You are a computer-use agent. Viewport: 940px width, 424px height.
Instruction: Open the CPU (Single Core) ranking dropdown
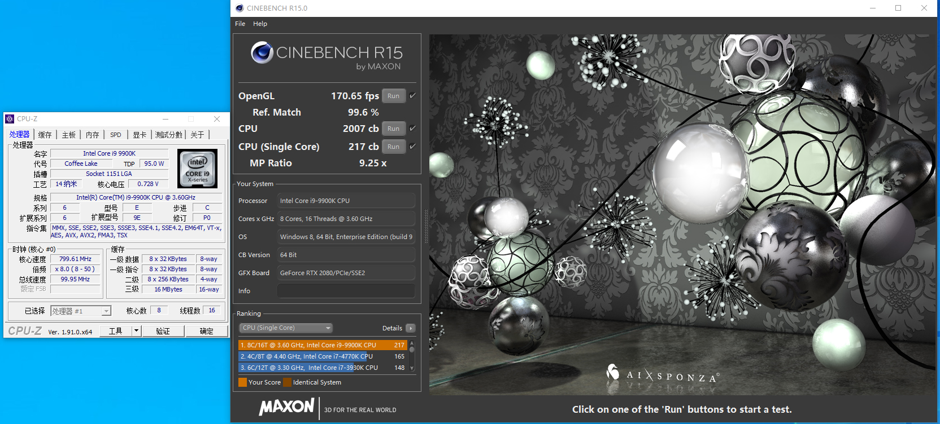pyautogui.click(x=286, y=328)
